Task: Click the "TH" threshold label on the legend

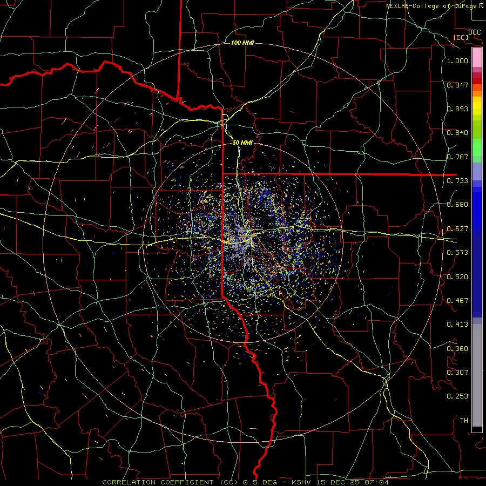Action: 464,421
